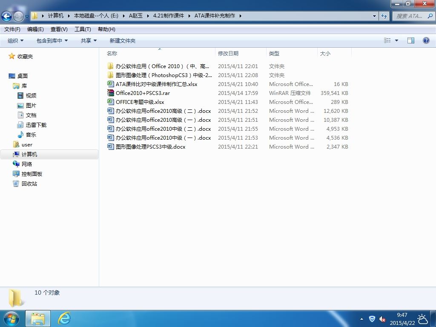Click the change view icon
Viewport: 436px width, 327px height.
[387, 40]
